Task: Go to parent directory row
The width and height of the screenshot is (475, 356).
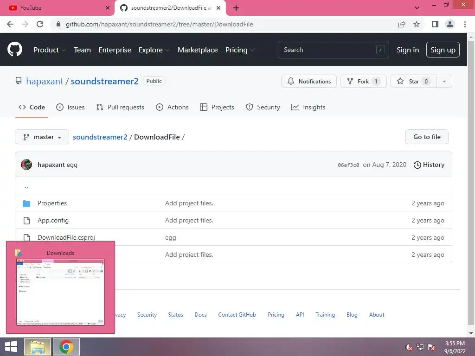Action: [233, 185]
